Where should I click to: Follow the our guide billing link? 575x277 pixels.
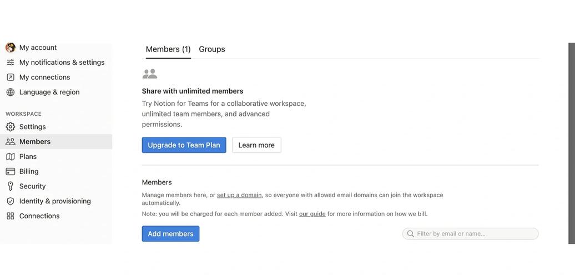(x=312, y=214)
